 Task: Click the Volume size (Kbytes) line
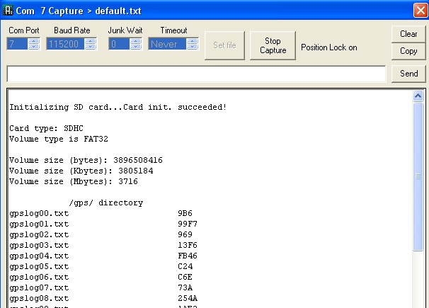pos(81,171)
